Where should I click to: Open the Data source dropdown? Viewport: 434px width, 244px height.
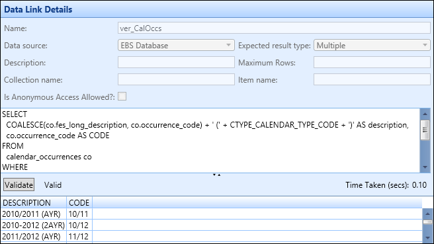pos(176,46)
